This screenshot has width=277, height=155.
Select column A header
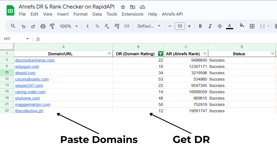[x=63, y=47]
